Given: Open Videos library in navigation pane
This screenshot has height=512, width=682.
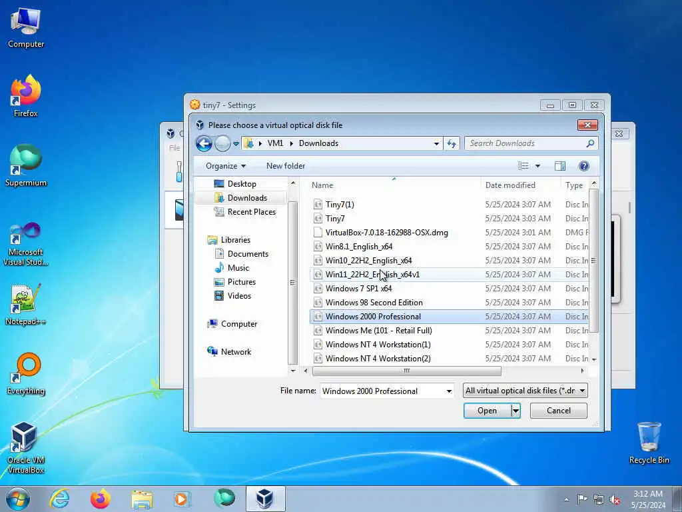Looking at the screenshot, I should (x=239, y=295).
